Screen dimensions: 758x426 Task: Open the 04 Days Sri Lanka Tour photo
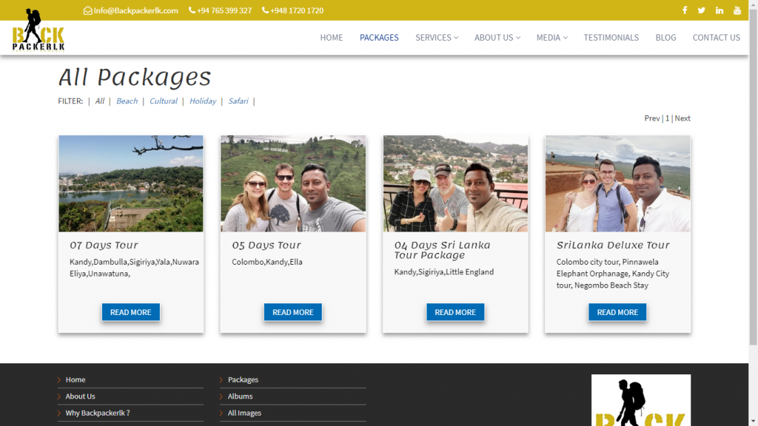click(455, 183)
